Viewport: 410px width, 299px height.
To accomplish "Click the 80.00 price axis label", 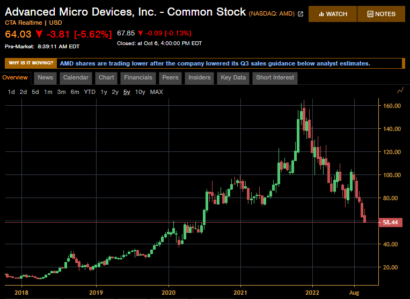I will (390, 198).
